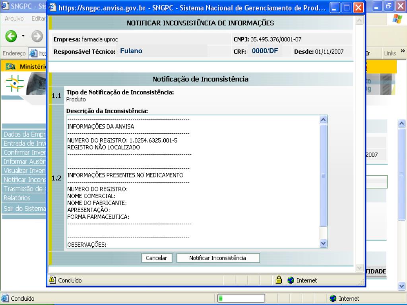Image resolution: width=407 pixels, height=305 pixels.
Task: Click the IE page icon in main window status bar
Action: click(x=5, y=298)
